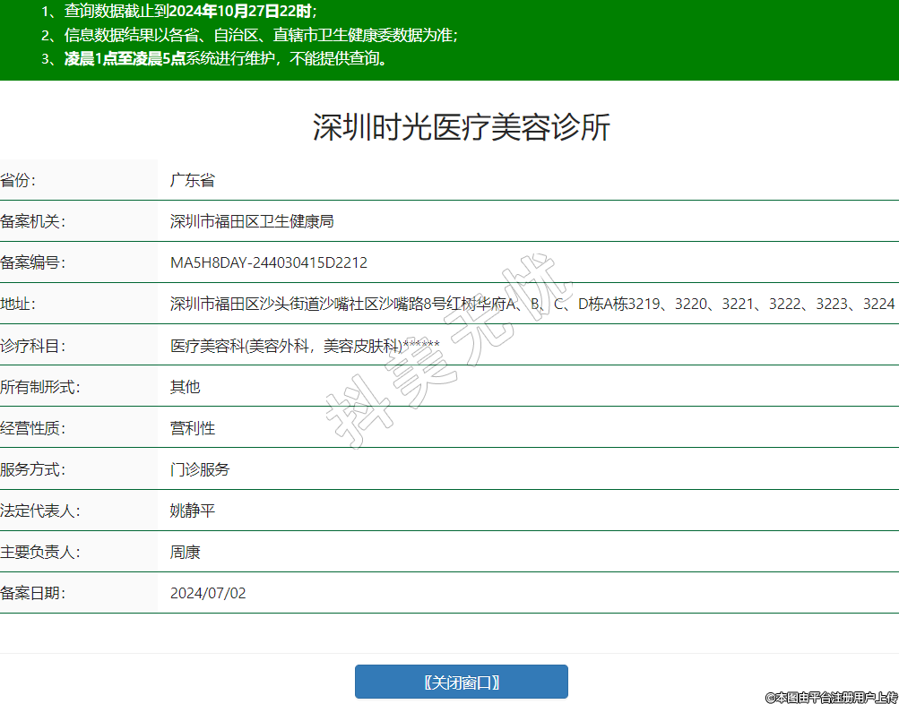Screen dimensions: 899x704
Task: Click the 备案编号 row label
Action: (33, 262)
